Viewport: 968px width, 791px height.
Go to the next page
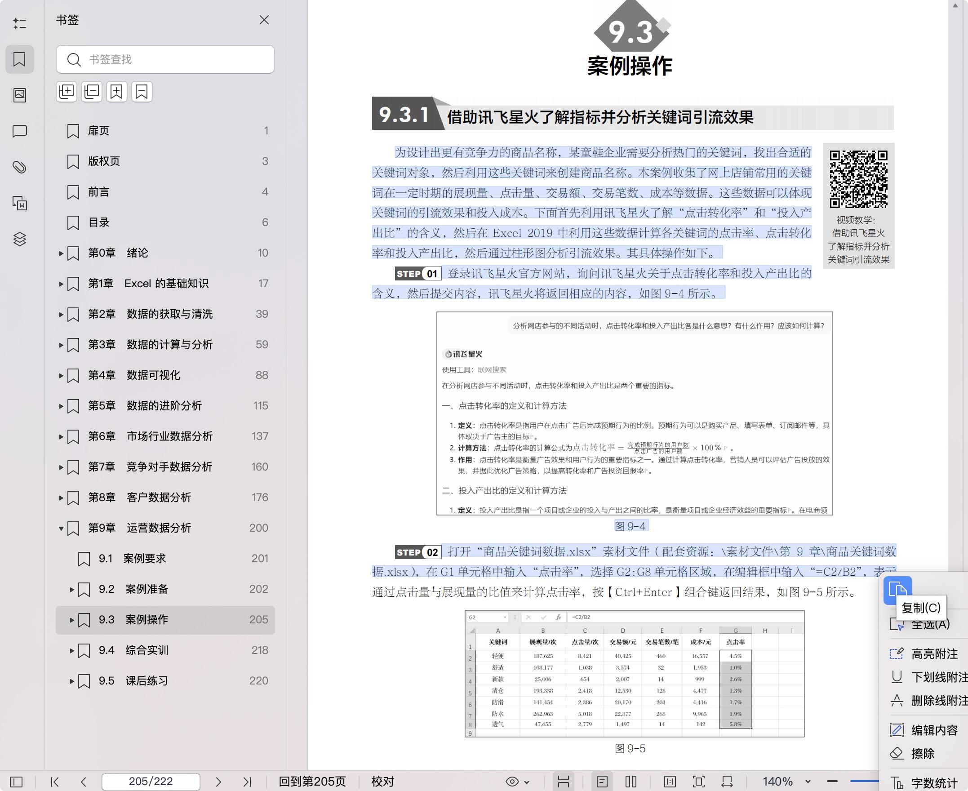coord(218,782)
